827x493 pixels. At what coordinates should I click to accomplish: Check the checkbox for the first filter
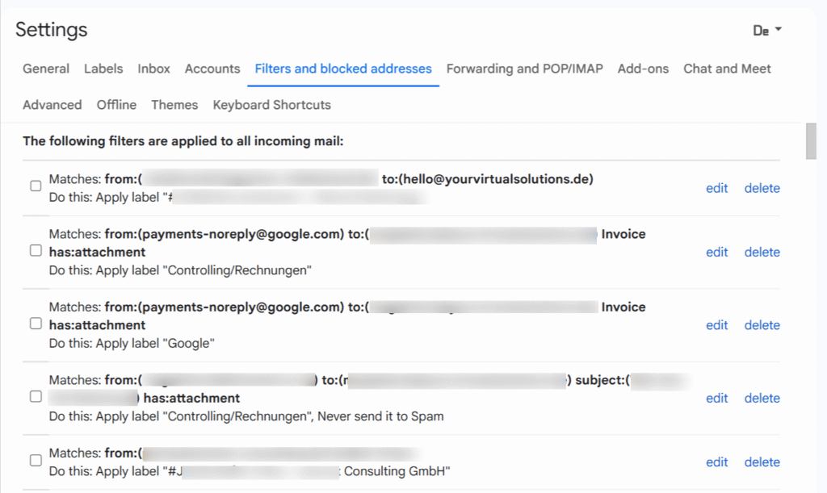(x=36, y=186)
